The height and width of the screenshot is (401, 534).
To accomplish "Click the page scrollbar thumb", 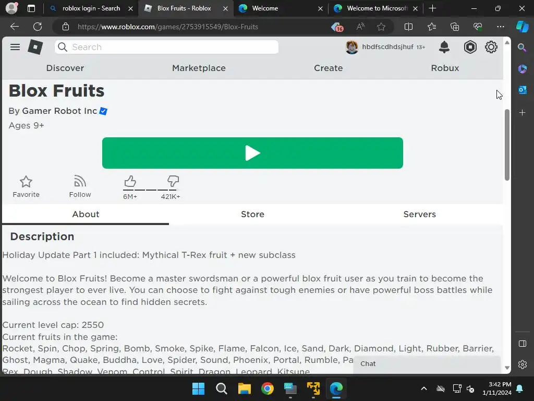I will point(507,145).
